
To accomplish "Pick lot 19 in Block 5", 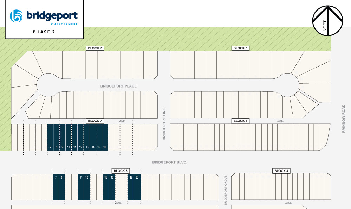I will [131, 187].
